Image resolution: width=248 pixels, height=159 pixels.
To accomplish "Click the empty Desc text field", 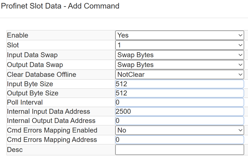I will click(180, 150).
